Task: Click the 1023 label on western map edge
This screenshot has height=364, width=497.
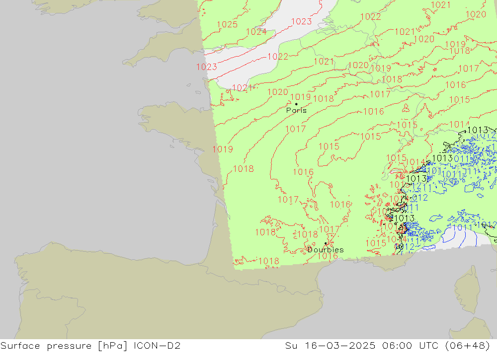Action: tap(207, 67)
